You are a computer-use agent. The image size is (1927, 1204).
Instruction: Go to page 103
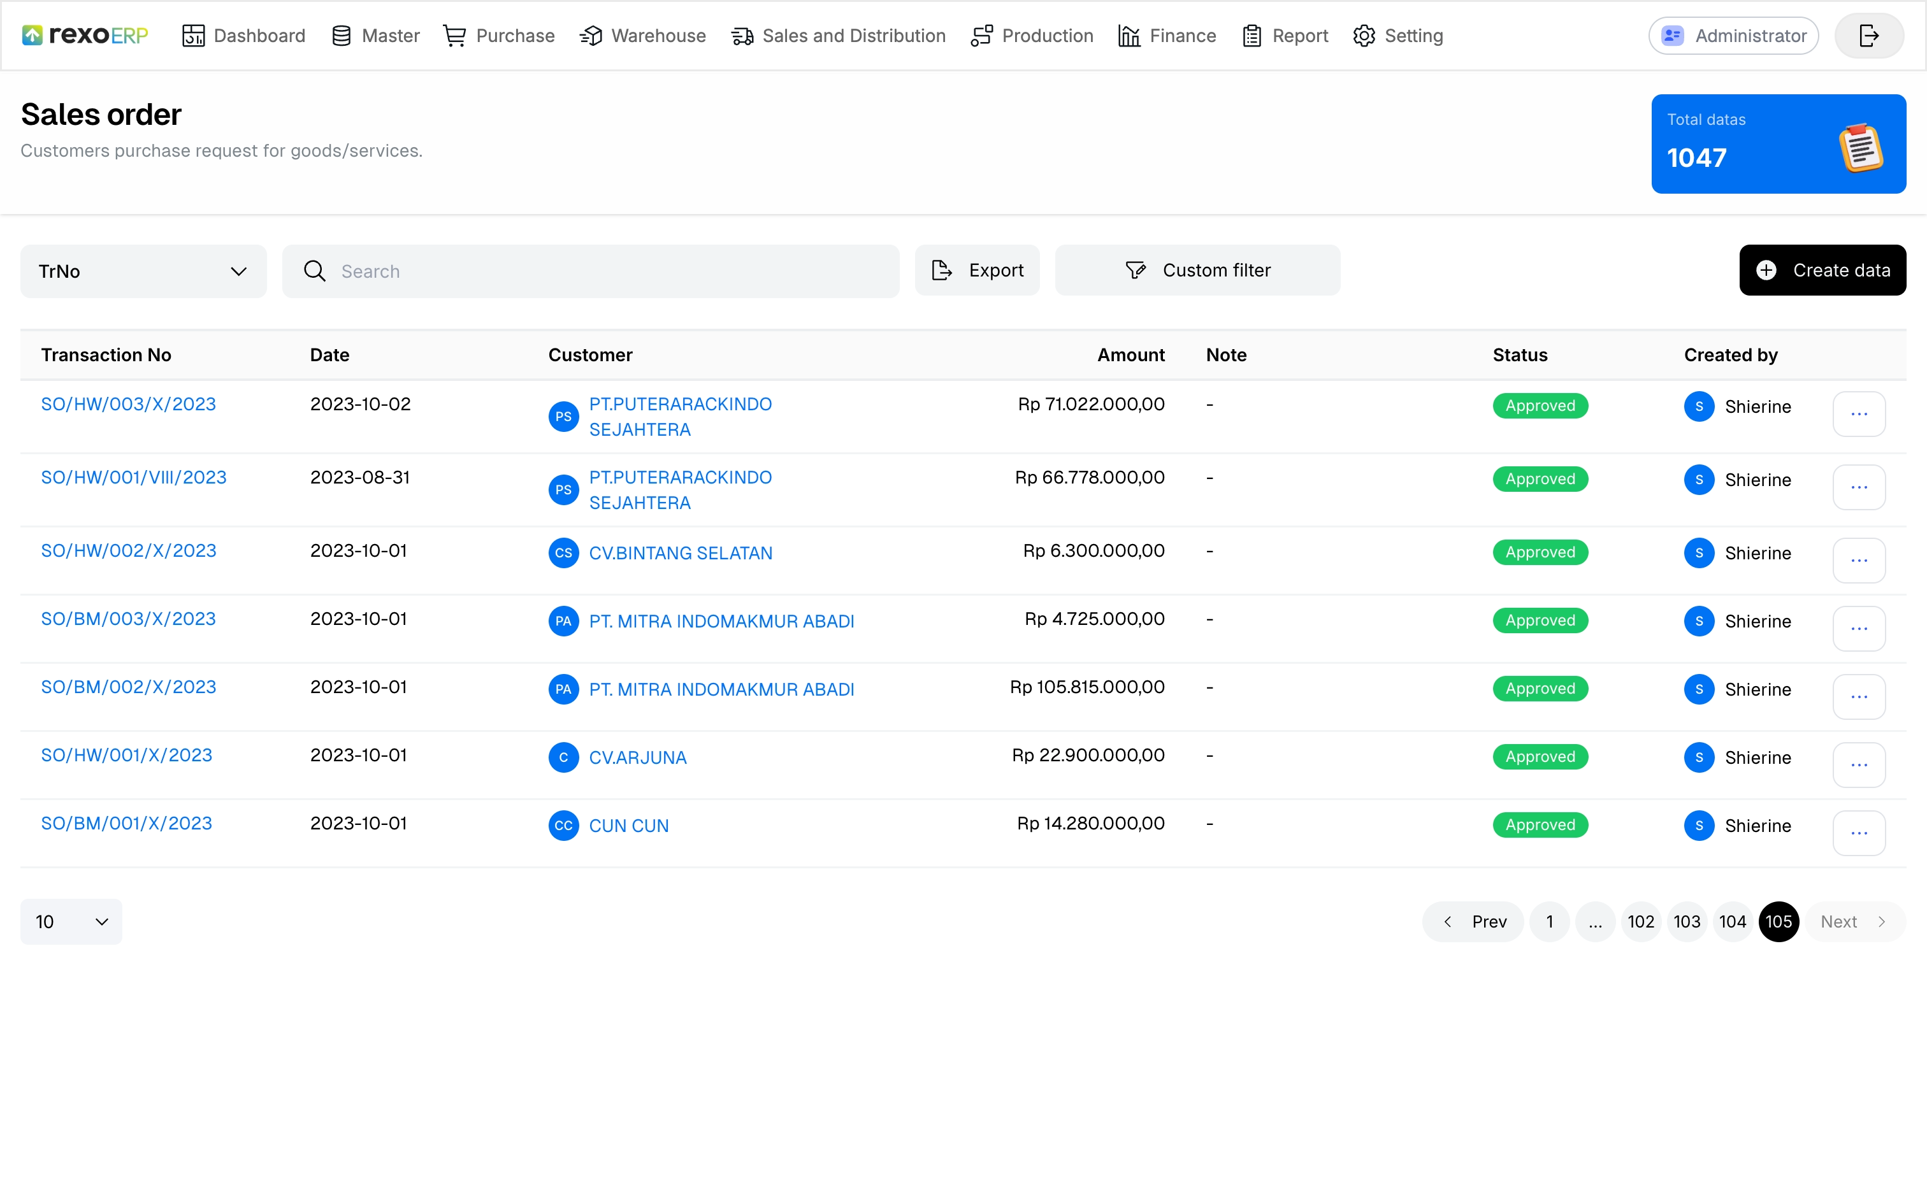pos(1687,922)
